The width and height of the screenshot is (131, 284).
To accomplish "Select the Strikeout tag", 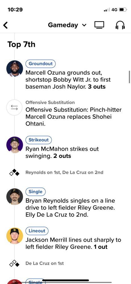I will (x=39, y=140).
